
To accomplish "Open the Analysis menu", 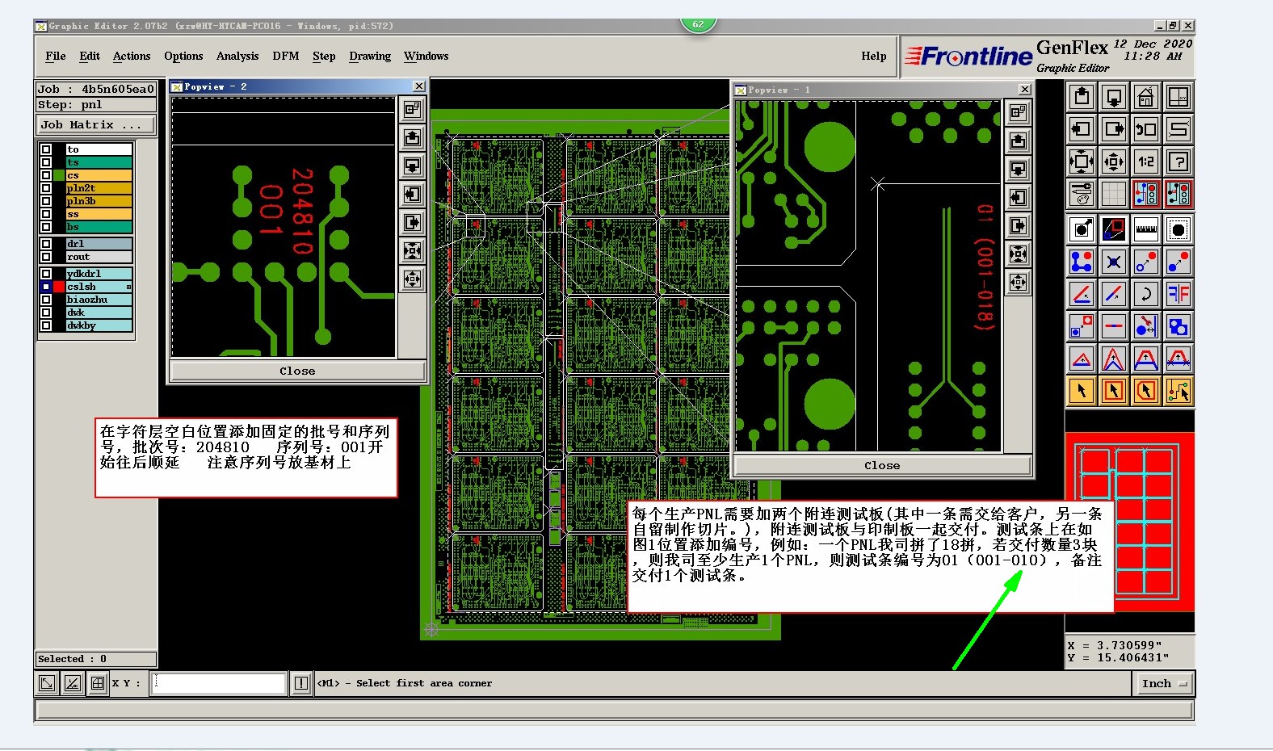I will (237, 56).
